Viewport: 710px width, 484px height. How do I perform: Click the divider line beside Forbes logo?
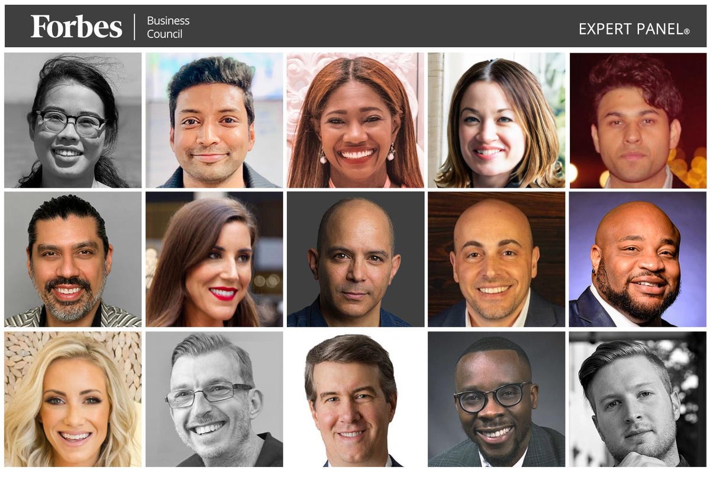point(134,27)
